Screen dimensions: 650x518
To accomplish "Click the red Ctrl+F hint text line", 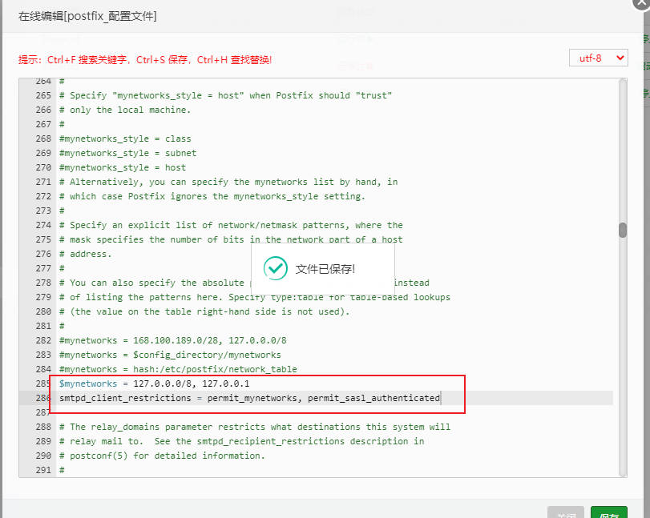I will [145, 59].
